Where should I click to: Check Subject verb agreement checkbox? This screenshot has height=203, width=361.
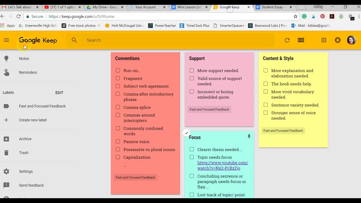[x=118, y=86]
